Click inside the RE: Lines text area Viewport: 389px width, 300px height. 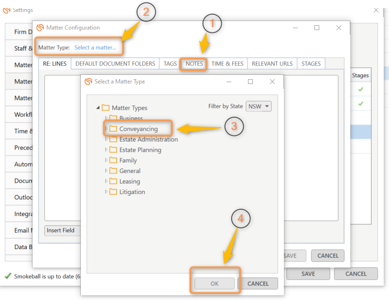tap(63, 148)
